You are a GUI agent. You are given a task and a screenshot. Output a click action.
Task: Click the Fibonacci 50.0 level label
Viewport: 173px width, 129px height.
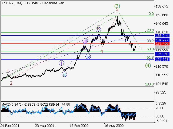(x=150, y=49)
